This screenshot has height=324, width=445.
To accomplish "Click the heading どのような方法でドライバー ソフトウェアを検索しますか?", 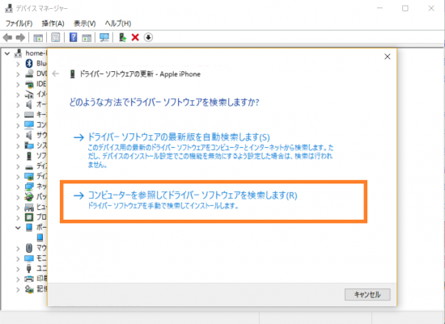I will [164, 103].
